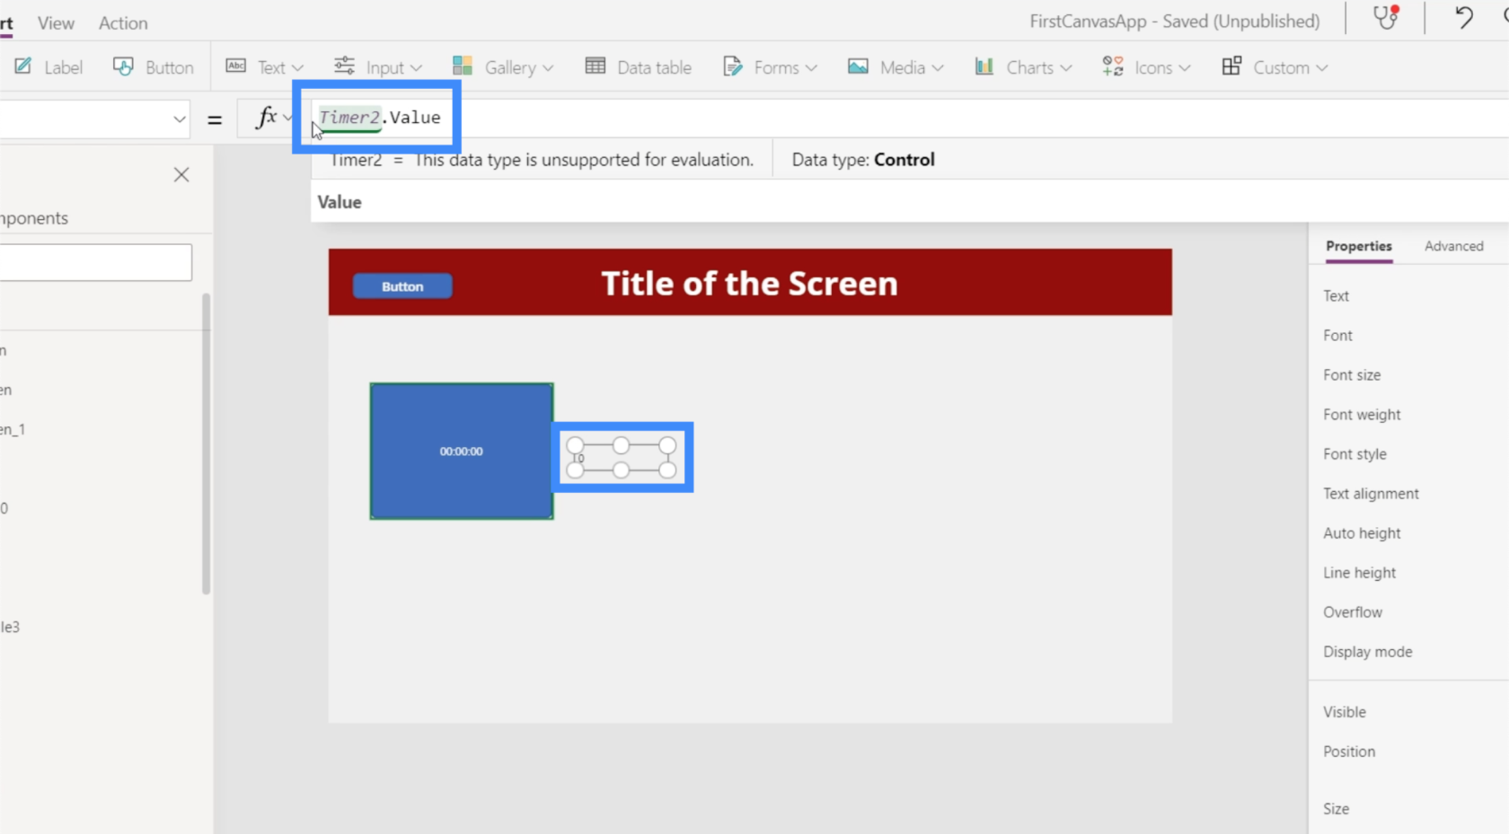Click the Icons shapes icon
Screen dimensions: 1509x834
(x=1113, y=66)
